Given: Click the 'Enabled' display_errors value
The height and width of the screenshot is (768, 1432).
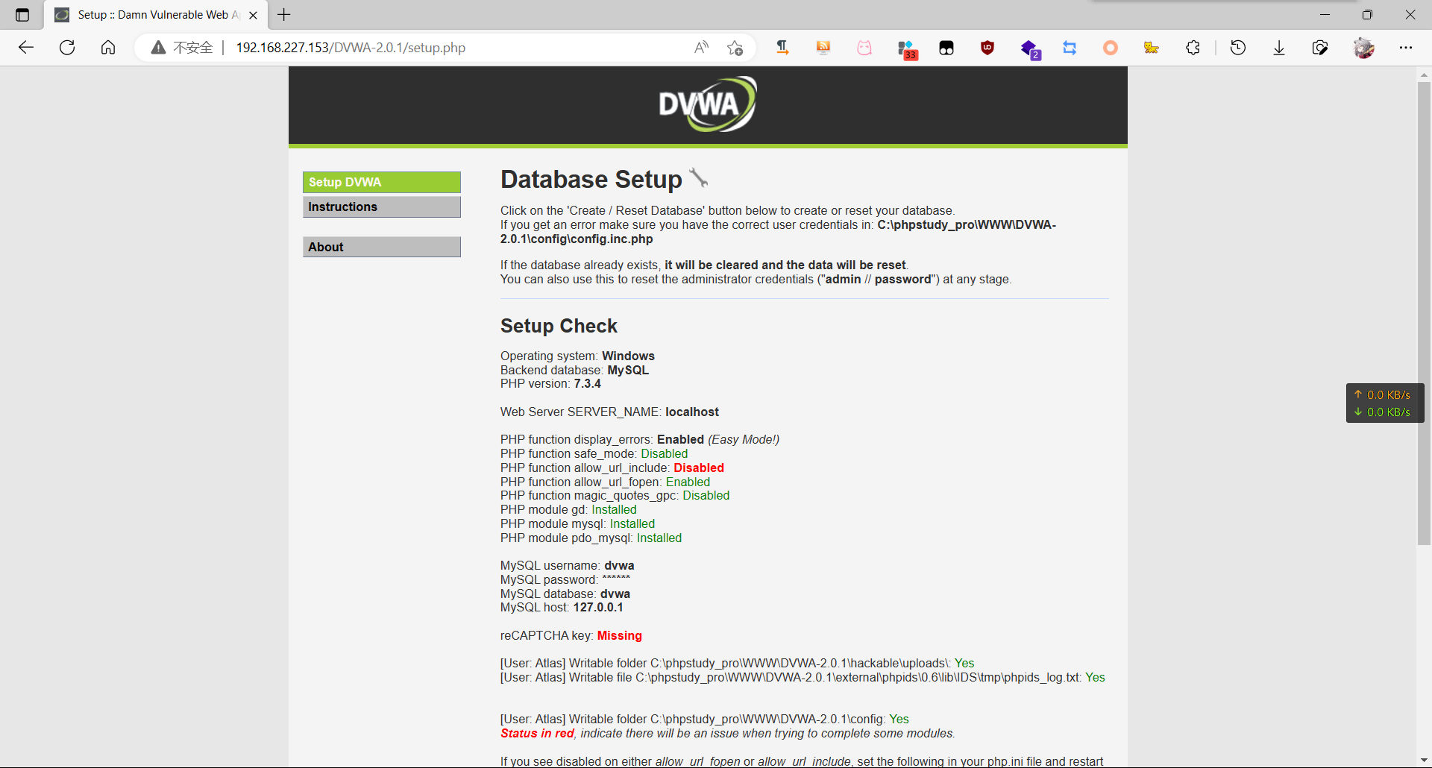Looking at the screenshot, I should point(680,440).
